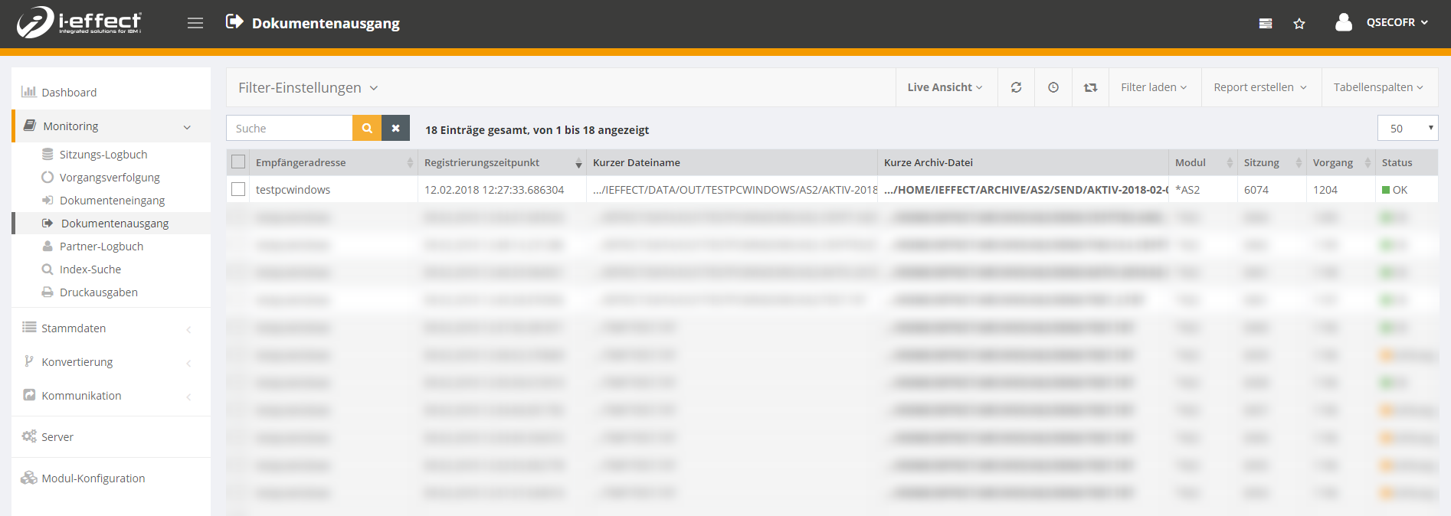Select Dokumenteneingang in the sidebar
This screenshot has width=1451, height=516.
pos(112,201)
